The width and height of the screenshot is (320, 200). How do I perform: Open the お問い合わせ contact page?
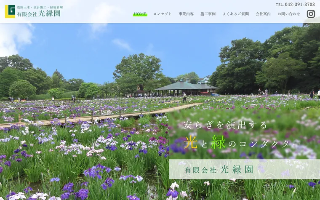pos(289,14)
